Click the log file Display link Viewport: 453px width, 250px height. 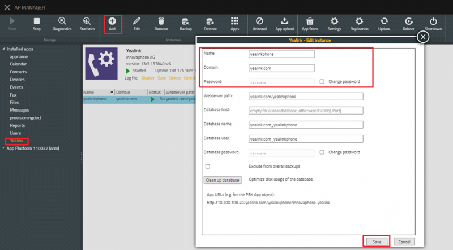pyautogui.click(x=148, y=78)
